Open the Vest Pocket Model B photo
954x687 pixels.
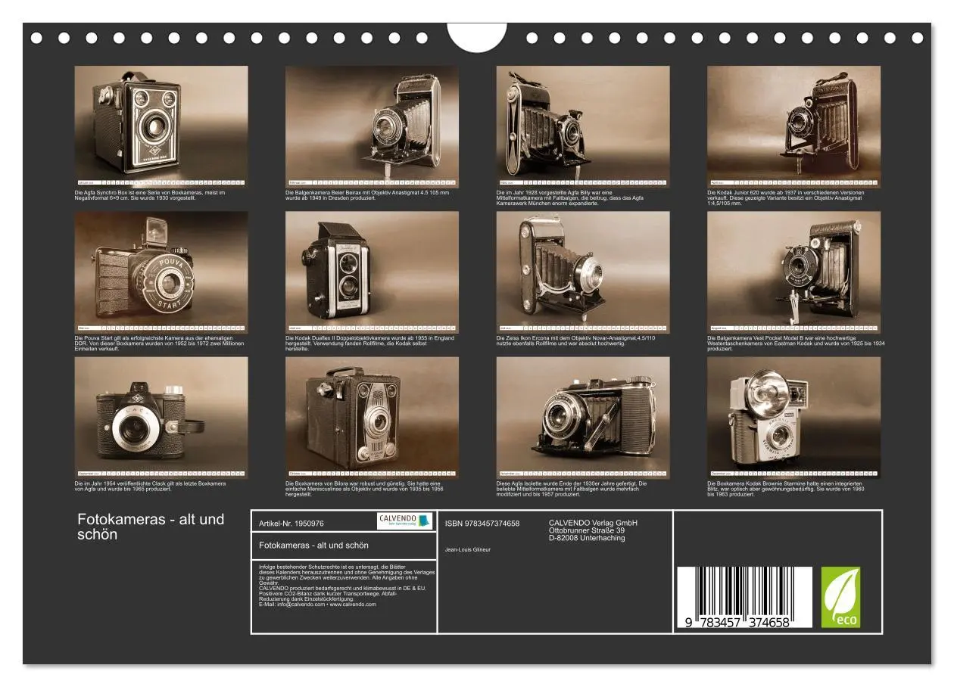pos(793,272)
